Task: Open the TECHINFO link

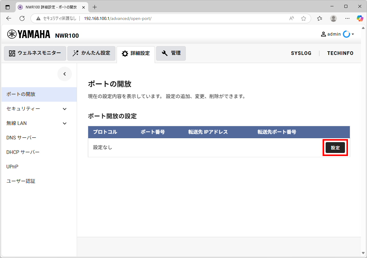Action: [340, 53]
